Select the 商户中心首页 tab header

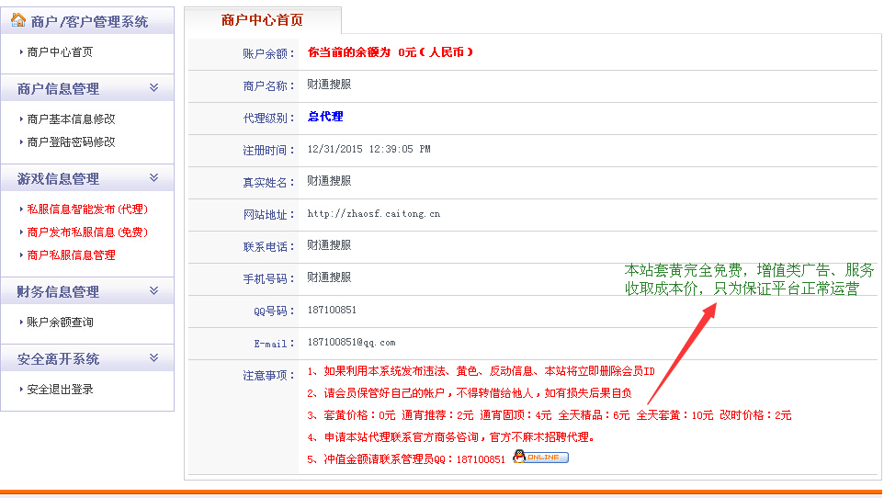point(262,20)
